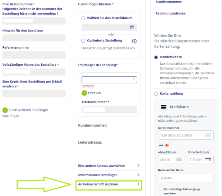Select the Handelskonto payment radio

pos(156,57)
